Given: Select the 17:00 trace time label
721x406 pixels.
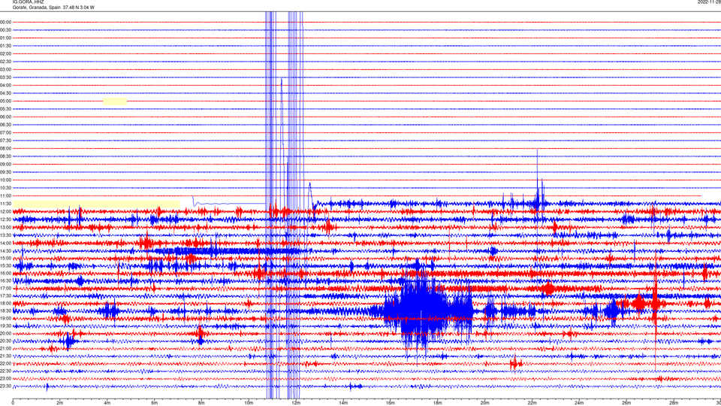Looking at the screenshot, I should pos(5,288).
